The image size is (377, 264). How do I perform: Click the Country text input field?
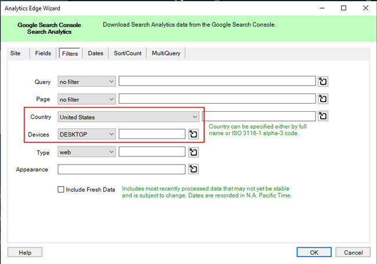[x=259, y=116]
